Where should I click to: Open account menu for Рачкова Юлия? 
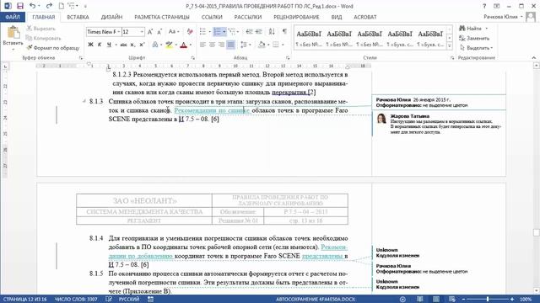(503, 17)
